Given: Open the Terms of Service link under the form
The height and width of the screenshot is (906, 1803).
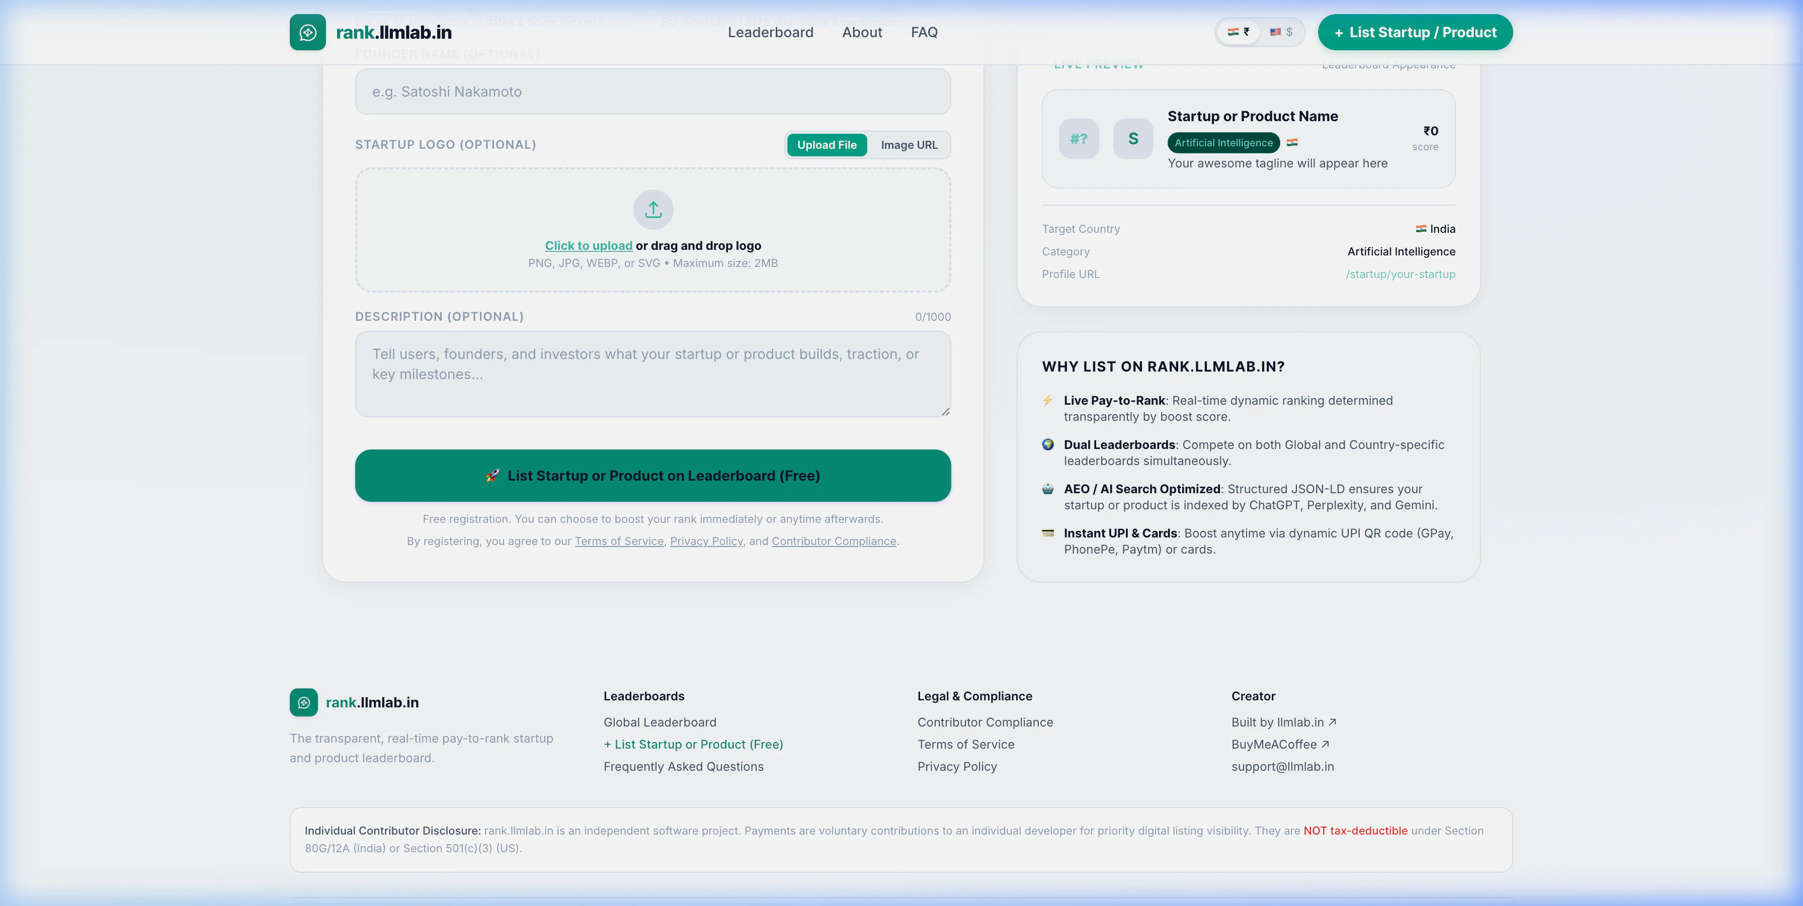Looking at the screenshot, I should pyautogui.click(x=619, y=541).
